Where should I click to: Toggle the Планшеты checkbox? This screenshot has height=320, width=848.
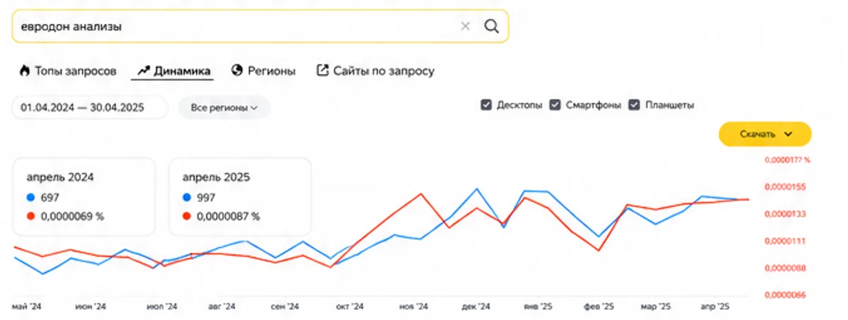click(x=634, y=105)
